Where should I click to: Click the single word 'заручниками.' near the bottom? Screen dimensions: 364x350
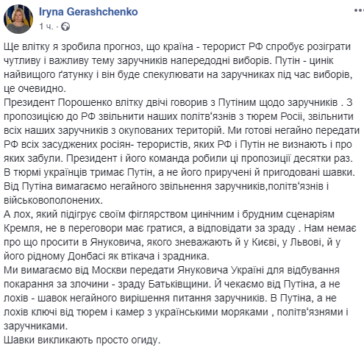[x=35, y=326]
